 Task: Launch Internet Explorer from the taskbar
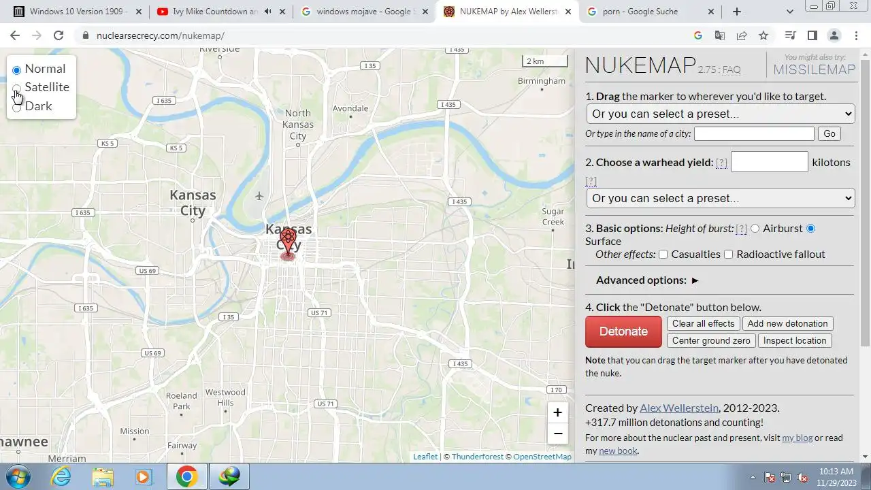pyautogui.click(x=61, y=476)
